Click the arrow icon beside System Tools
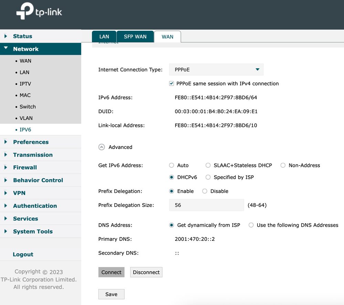 click(5, 231)
